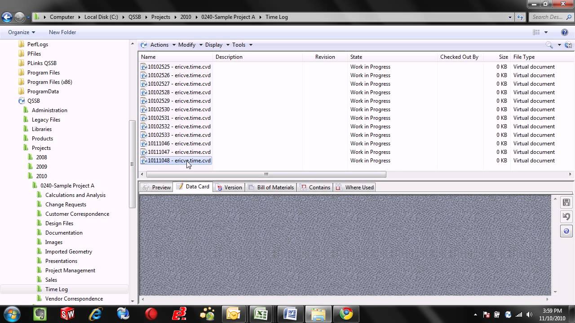Switch to the Data Card tab
This screenshot has width=575, height=323.
193,187
